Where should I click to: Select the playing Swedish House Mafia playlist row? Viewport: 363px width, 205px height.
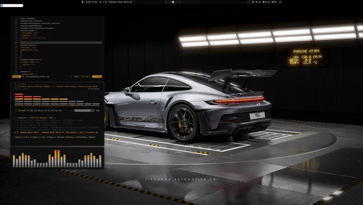pos(57,132)
